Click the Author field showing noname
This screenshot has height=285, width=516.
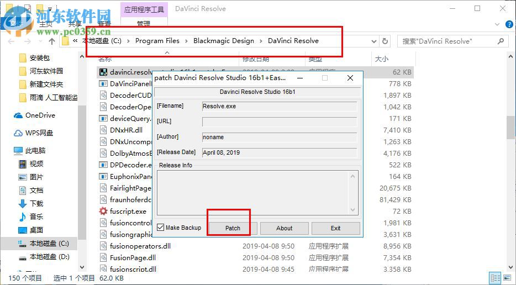click(280, 137)
